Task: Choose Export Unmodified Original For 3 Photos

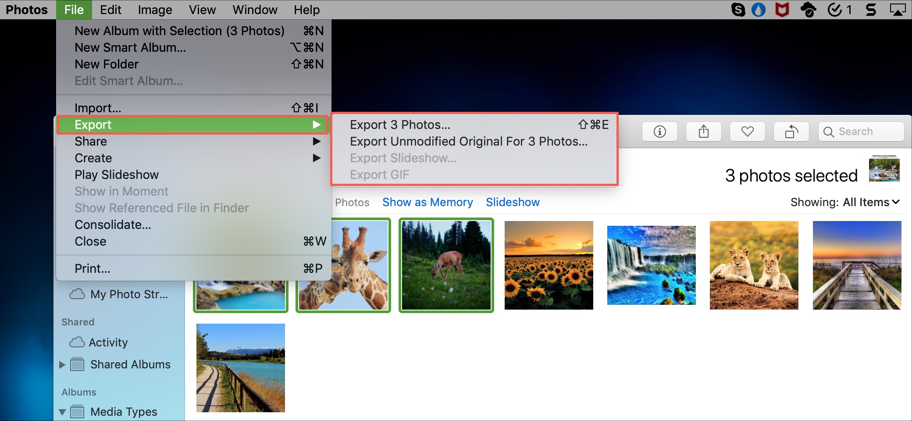Action: click(474, 141)
